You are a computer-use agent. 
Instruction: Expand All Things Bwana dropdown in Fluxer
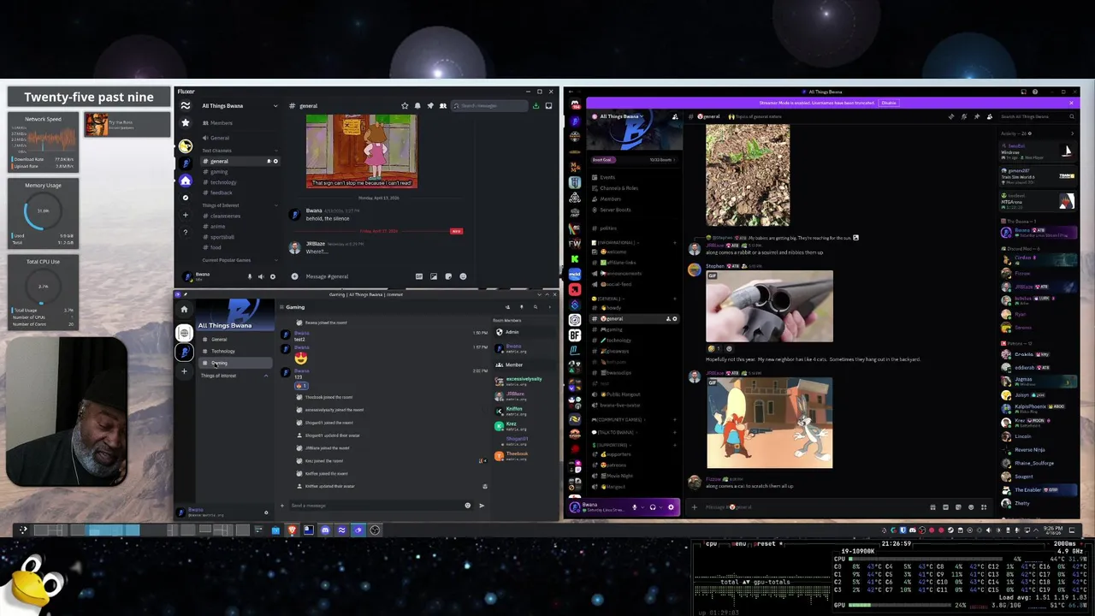tap(275, 106)
